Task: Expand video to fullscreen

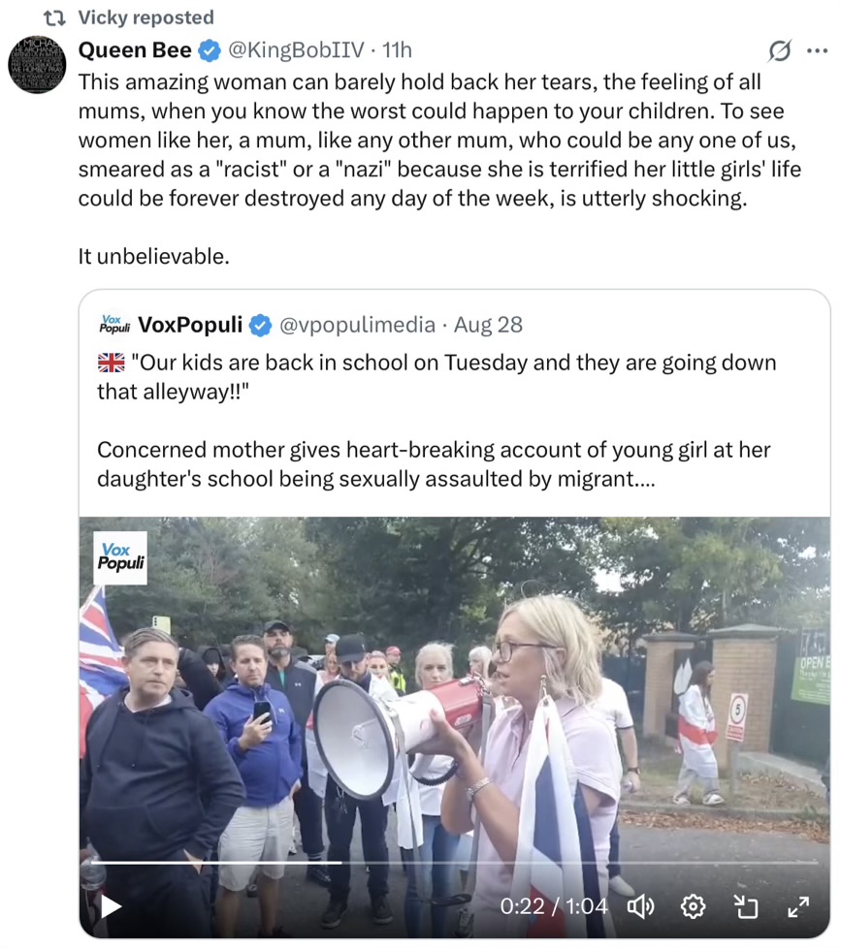Action: pyautogui.click(x=798, y=907)
